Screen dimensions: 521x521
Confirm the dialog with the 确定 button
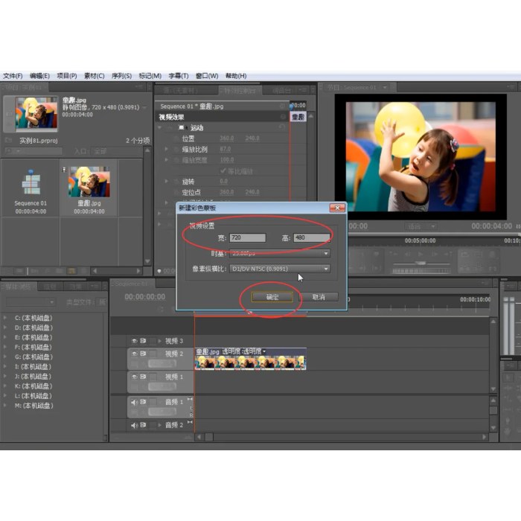(x=272, y=297)
